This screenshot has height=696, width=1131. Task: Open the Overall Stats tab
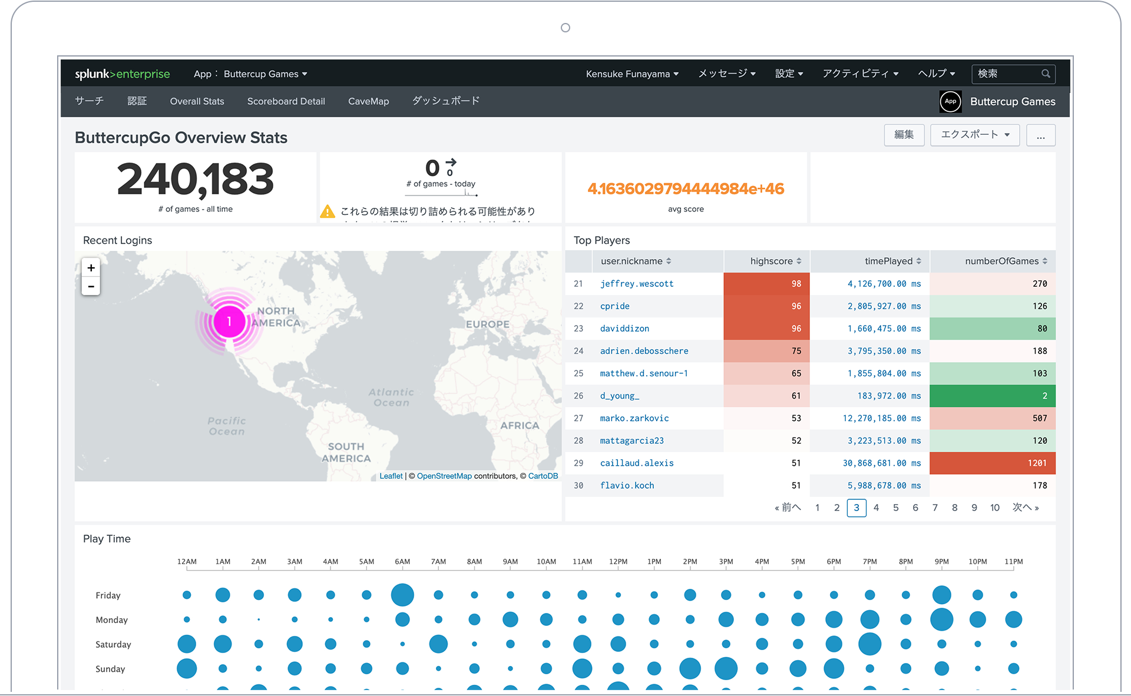(x=197, y=101)
